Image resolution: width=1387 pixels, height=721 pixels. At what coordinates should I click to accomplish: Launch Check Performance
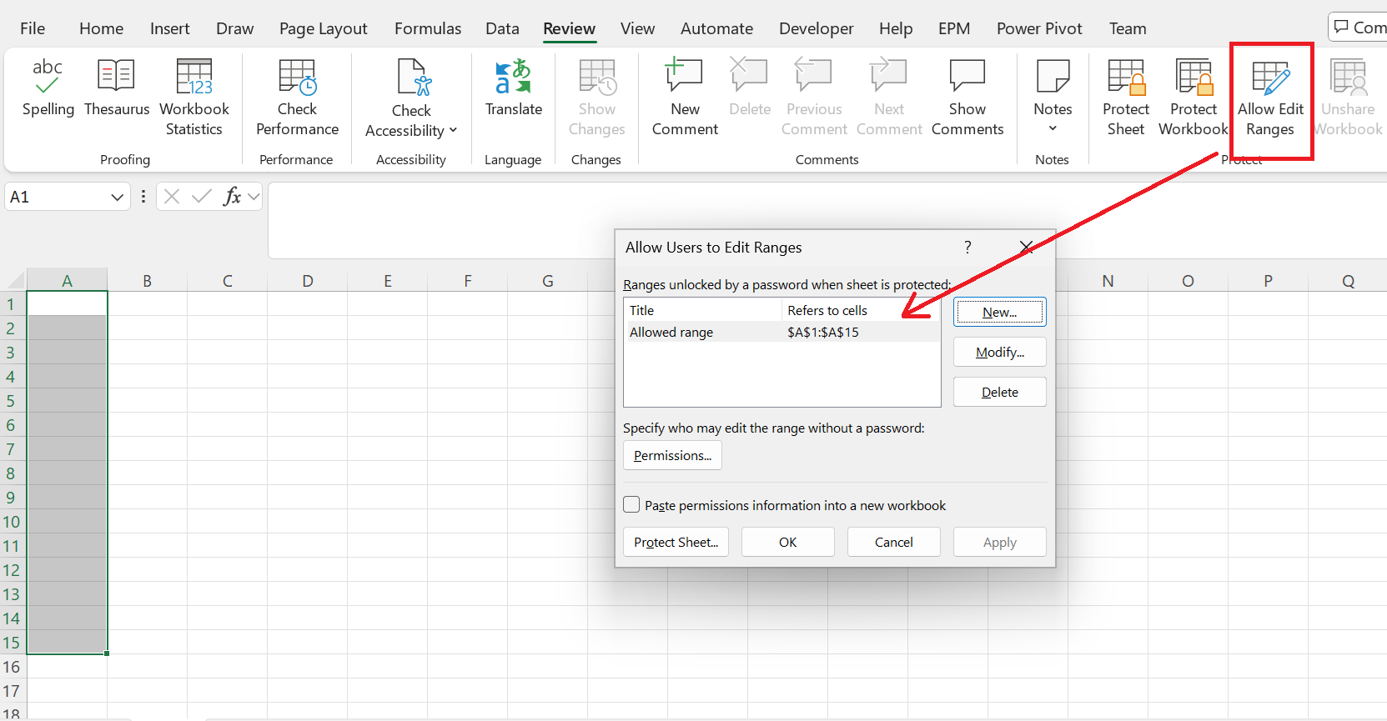point(297,98)
